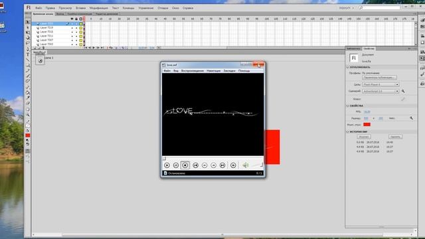The width and height of the screenshot is (425, 239).
Task: Open the workspace switcher dropdown in title bar
Action: [347, 8]
